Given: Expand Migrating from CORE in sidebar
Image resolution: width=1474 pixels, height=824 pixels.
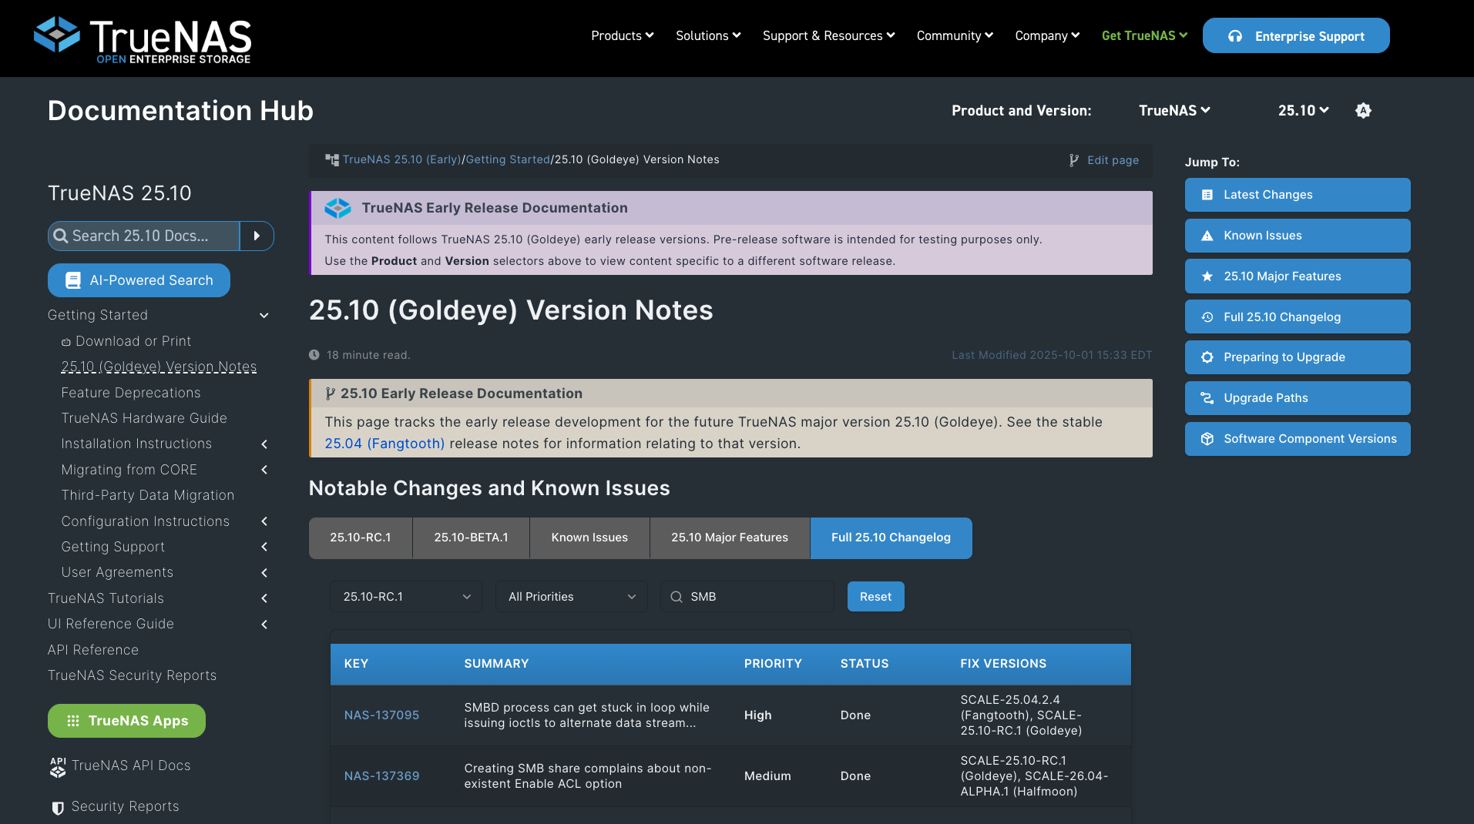Looking at the screenshot, I should pyautogui.click(x=264, y=470).
